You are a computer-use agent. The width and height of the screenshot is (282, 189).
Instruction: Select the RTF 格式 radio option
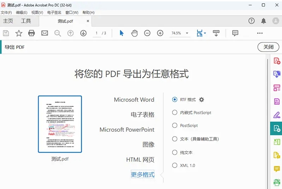(174, 99)
